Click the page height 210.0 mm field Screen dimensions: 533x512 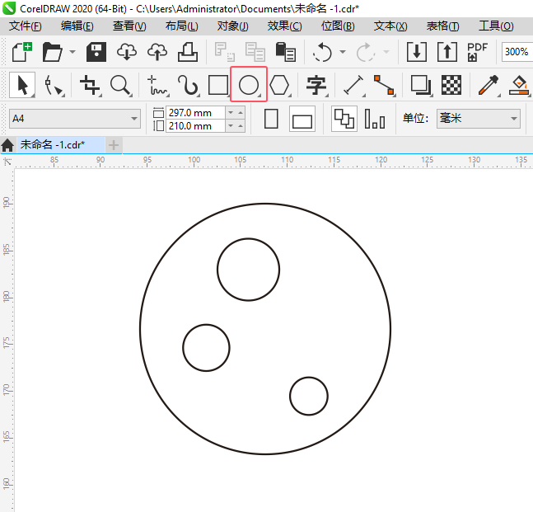pyautogui.click(x=195, y=126)
